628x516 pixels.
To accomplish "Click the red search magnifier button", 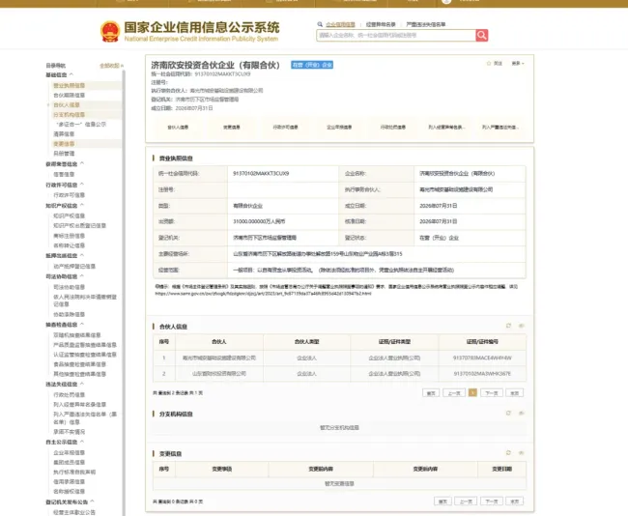I will click(482, 35).
